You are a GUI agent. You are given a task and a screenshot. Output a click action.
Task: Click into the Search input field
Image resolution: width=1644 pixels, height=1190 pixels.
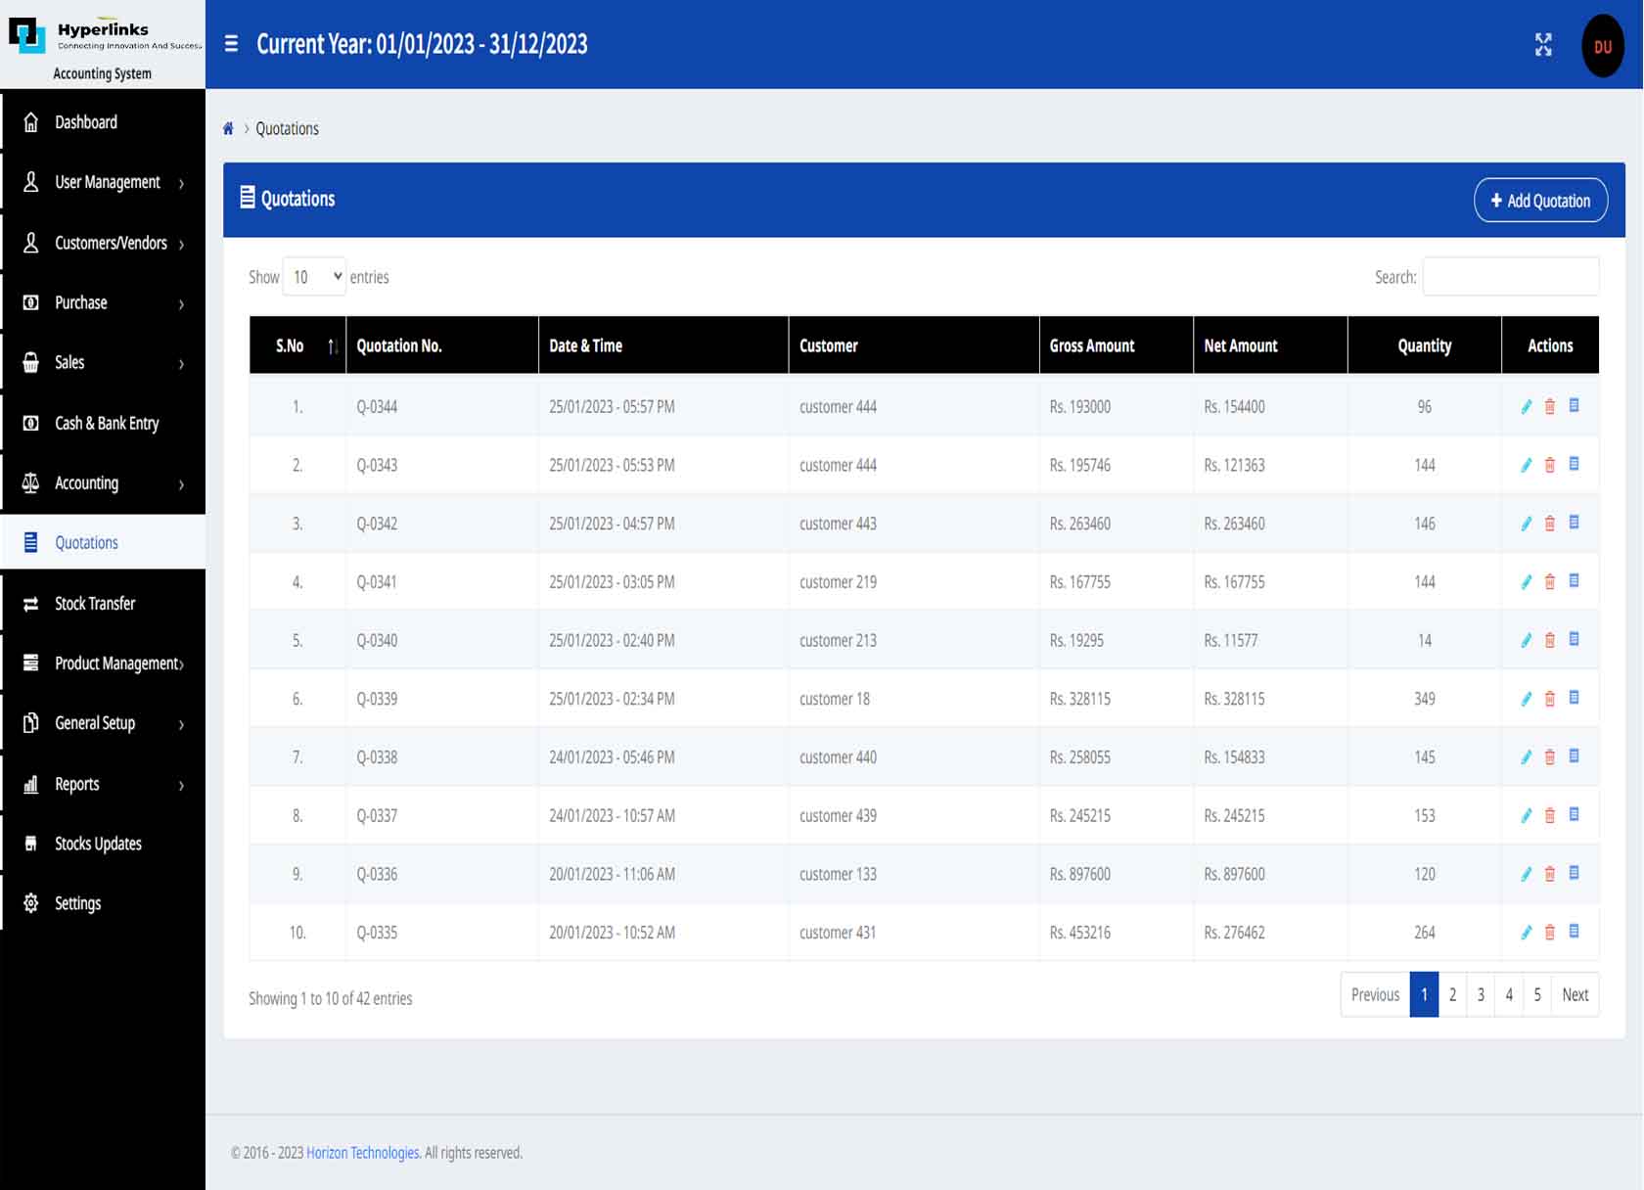pos(1510,277)
